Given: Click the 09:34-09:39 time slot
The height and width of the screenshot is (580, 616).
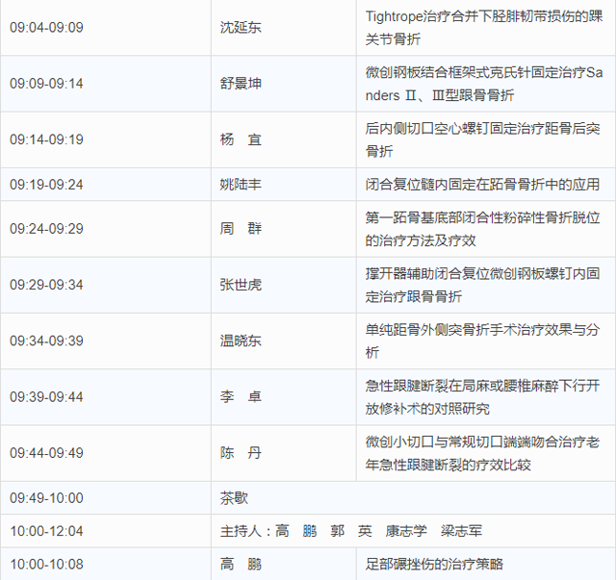Looking at the screenshot, I should click(46, 340).
